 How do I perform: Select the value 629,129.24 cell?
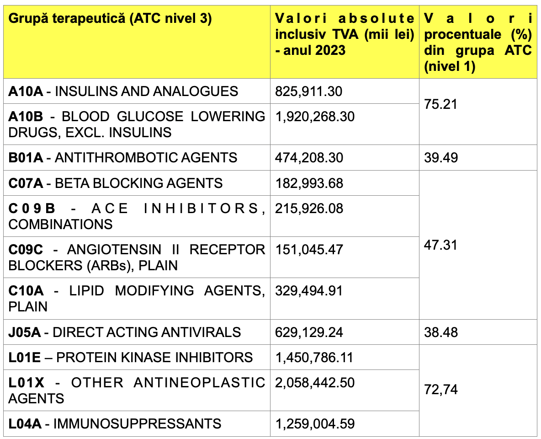345,332
